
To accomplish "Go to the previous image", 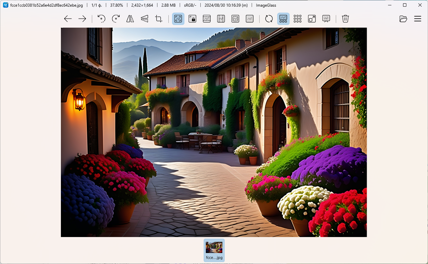I will (68, 19).
